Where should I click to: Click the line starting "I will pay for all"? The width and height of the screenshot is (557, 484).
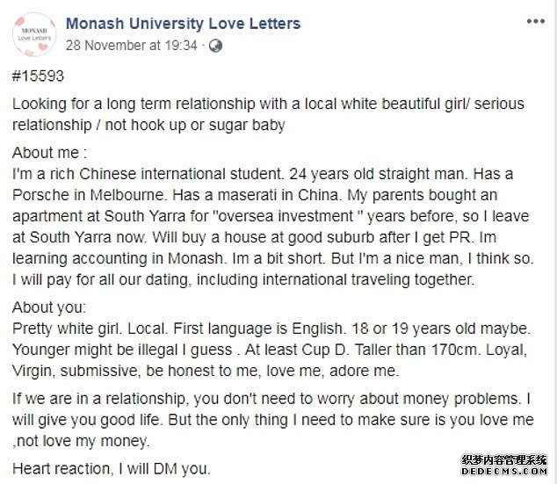point(243,279)
